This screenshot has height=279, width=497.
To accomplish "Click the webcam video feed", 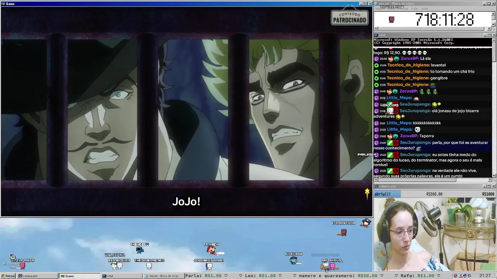I will coord(435,234).
